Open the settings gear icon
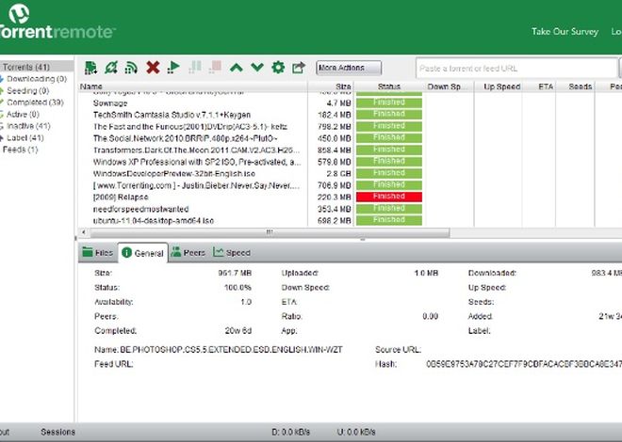Viewport: 622px width, 442px height. pos(278,68)
